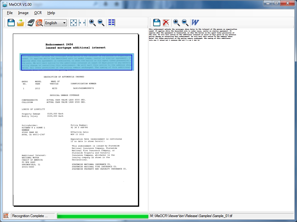Click the 'Endorsement 2456' heading in the document

pos(59,45)
